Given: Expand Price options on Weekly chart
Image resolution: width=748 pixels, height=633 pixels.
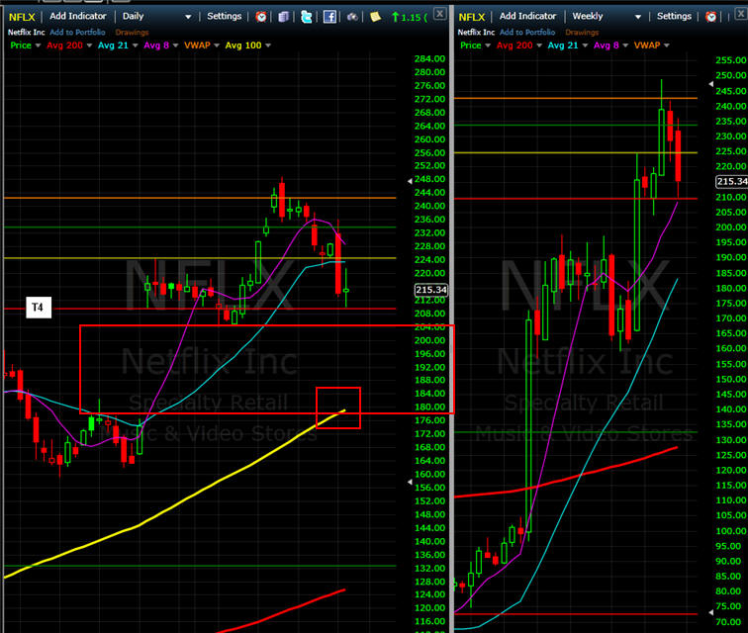Looking at the screenshot, I should tap(488, 45).
